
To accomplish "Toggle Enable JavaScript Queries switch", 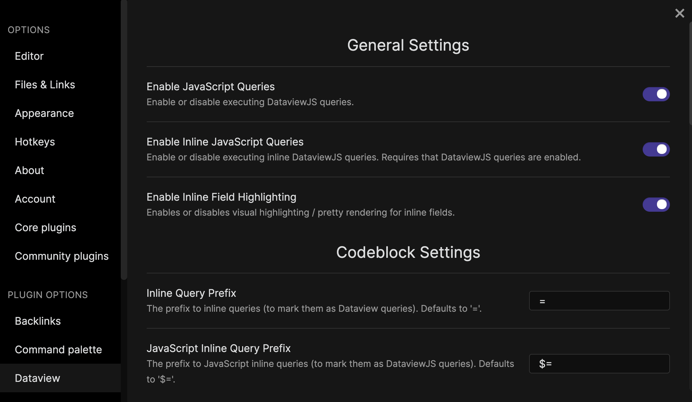I will (656, 94).
